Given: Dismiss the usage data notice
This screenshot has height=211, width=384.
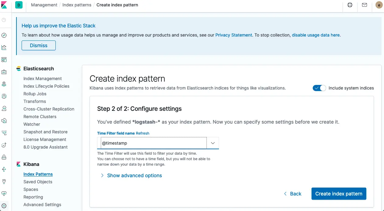Looking at the screenshot, I should (39, 45).
